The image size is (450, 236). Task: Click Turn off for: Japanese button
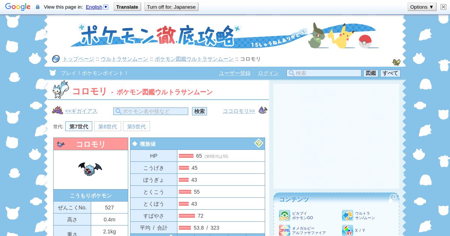(x=171, y=7)
